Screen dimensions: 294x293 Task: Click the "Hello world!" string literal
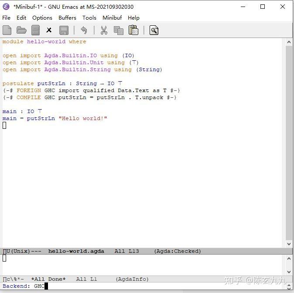tap(83, 118)
